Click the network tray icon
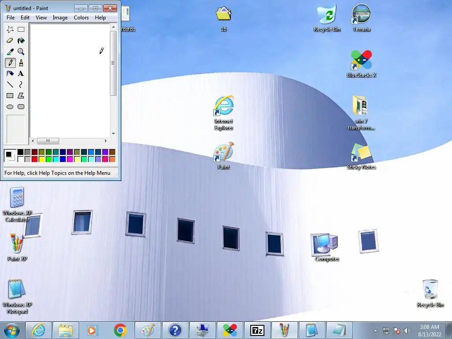Screen dimensions: 452x339 point(386,331)
